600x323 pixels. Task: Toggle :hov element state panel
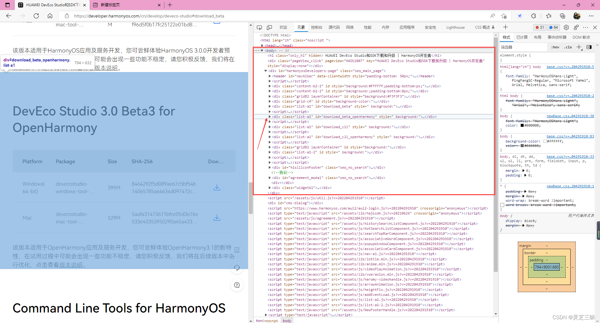[555, 47]
